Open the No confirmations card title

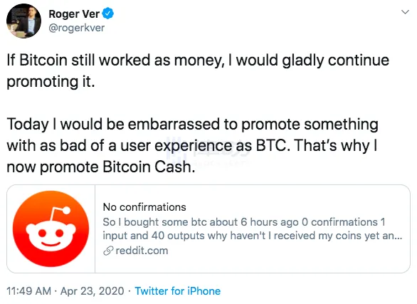coord(144,207)
